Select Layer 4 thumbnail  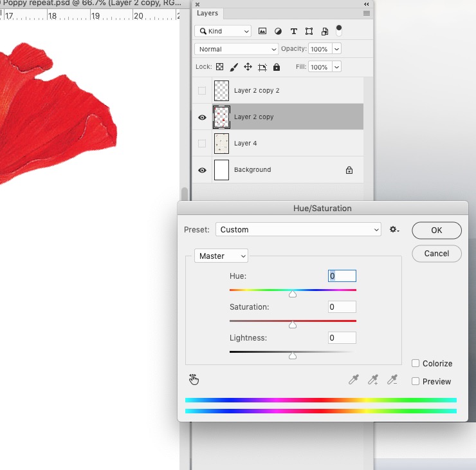(222, 144)
